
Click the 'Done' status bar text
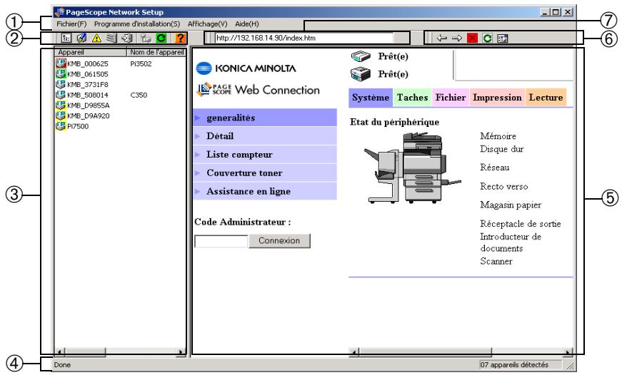[62, 365]
